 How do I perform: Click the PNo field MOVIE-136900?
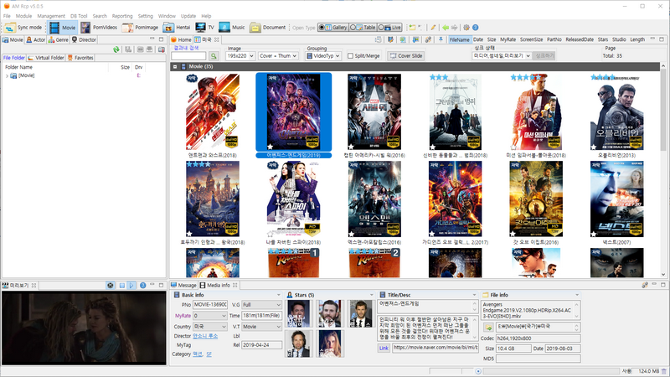pyautogui.click(x=210, y=305)
